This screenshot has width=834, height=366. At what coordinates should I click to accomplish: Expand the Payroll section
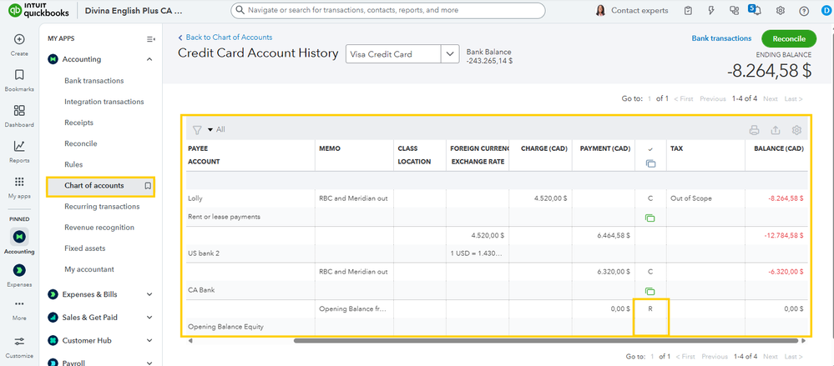[149, 363]
